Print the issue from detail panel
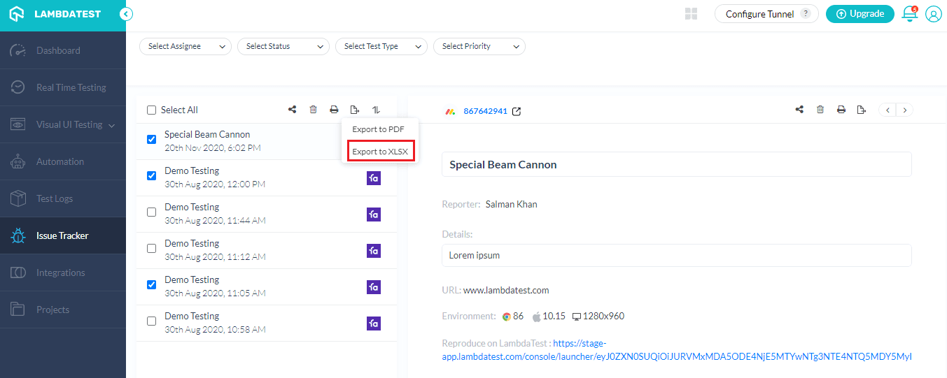947x378 pixels. point(841,110)
